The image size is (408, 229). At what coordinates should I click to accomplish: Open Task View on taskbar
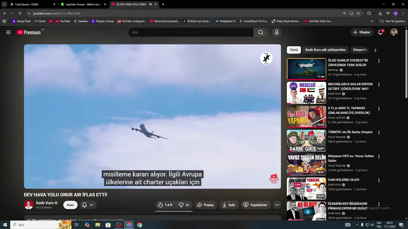76,225
